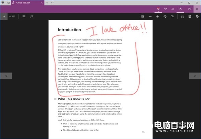Click the Fit to page icon
The width and height of the screenshot is (201, 139).
[143, 16]
